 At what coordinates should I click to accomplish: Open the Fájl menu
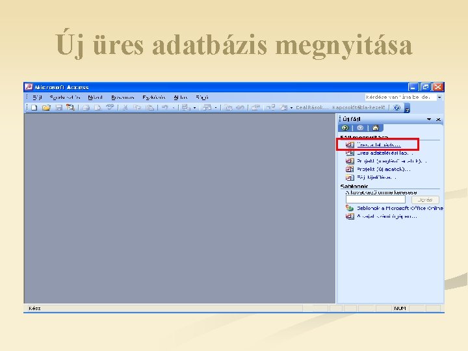(37, 97)
